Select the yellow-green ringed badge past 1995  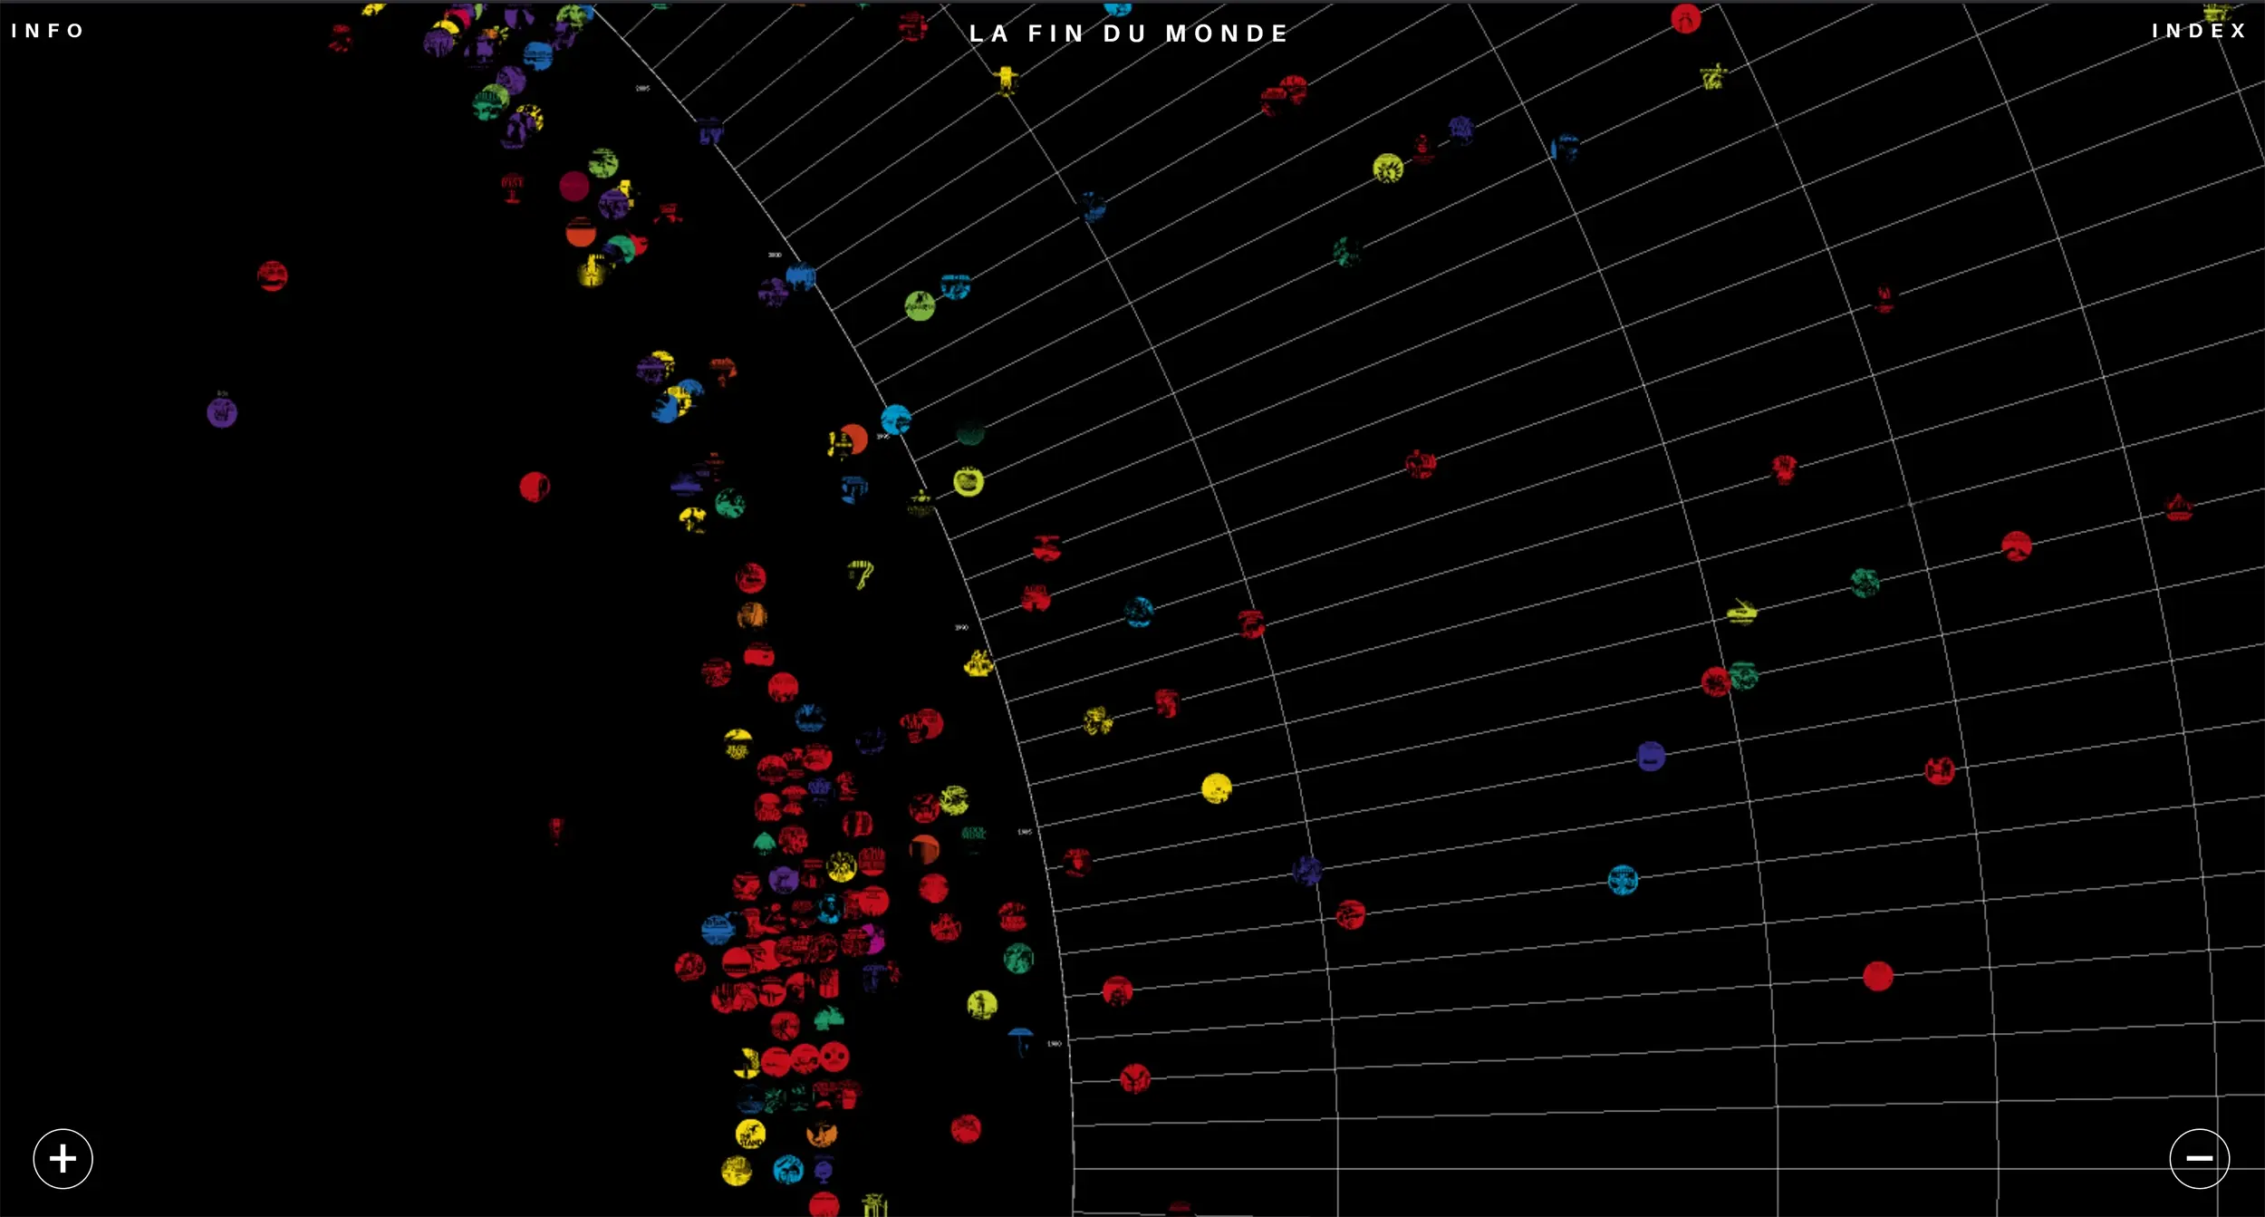(x=968, y=482)
